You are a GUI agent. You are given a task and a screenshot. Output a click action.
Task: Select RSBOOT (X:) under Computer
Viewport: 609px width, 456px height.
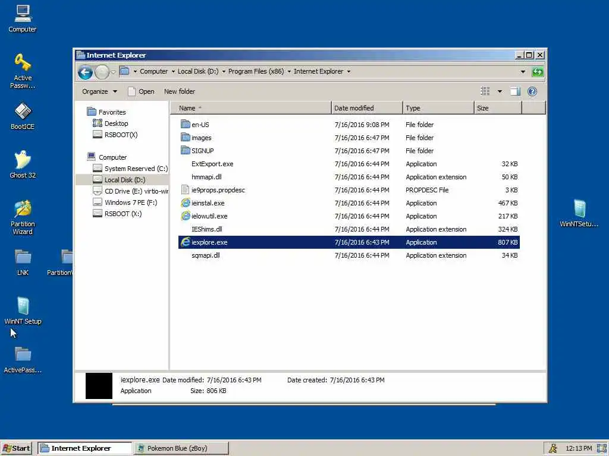click(x=123, y=214)
